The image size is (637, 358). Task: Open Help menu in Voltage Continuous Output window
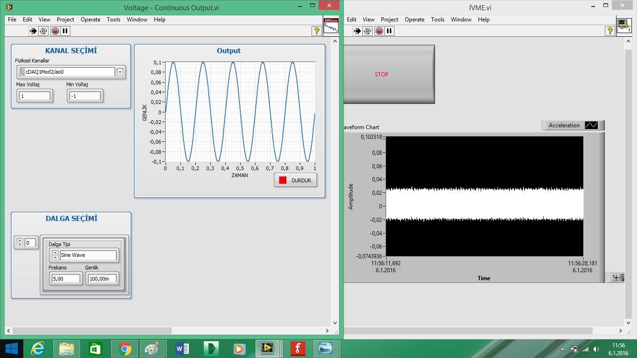point(159,20)
